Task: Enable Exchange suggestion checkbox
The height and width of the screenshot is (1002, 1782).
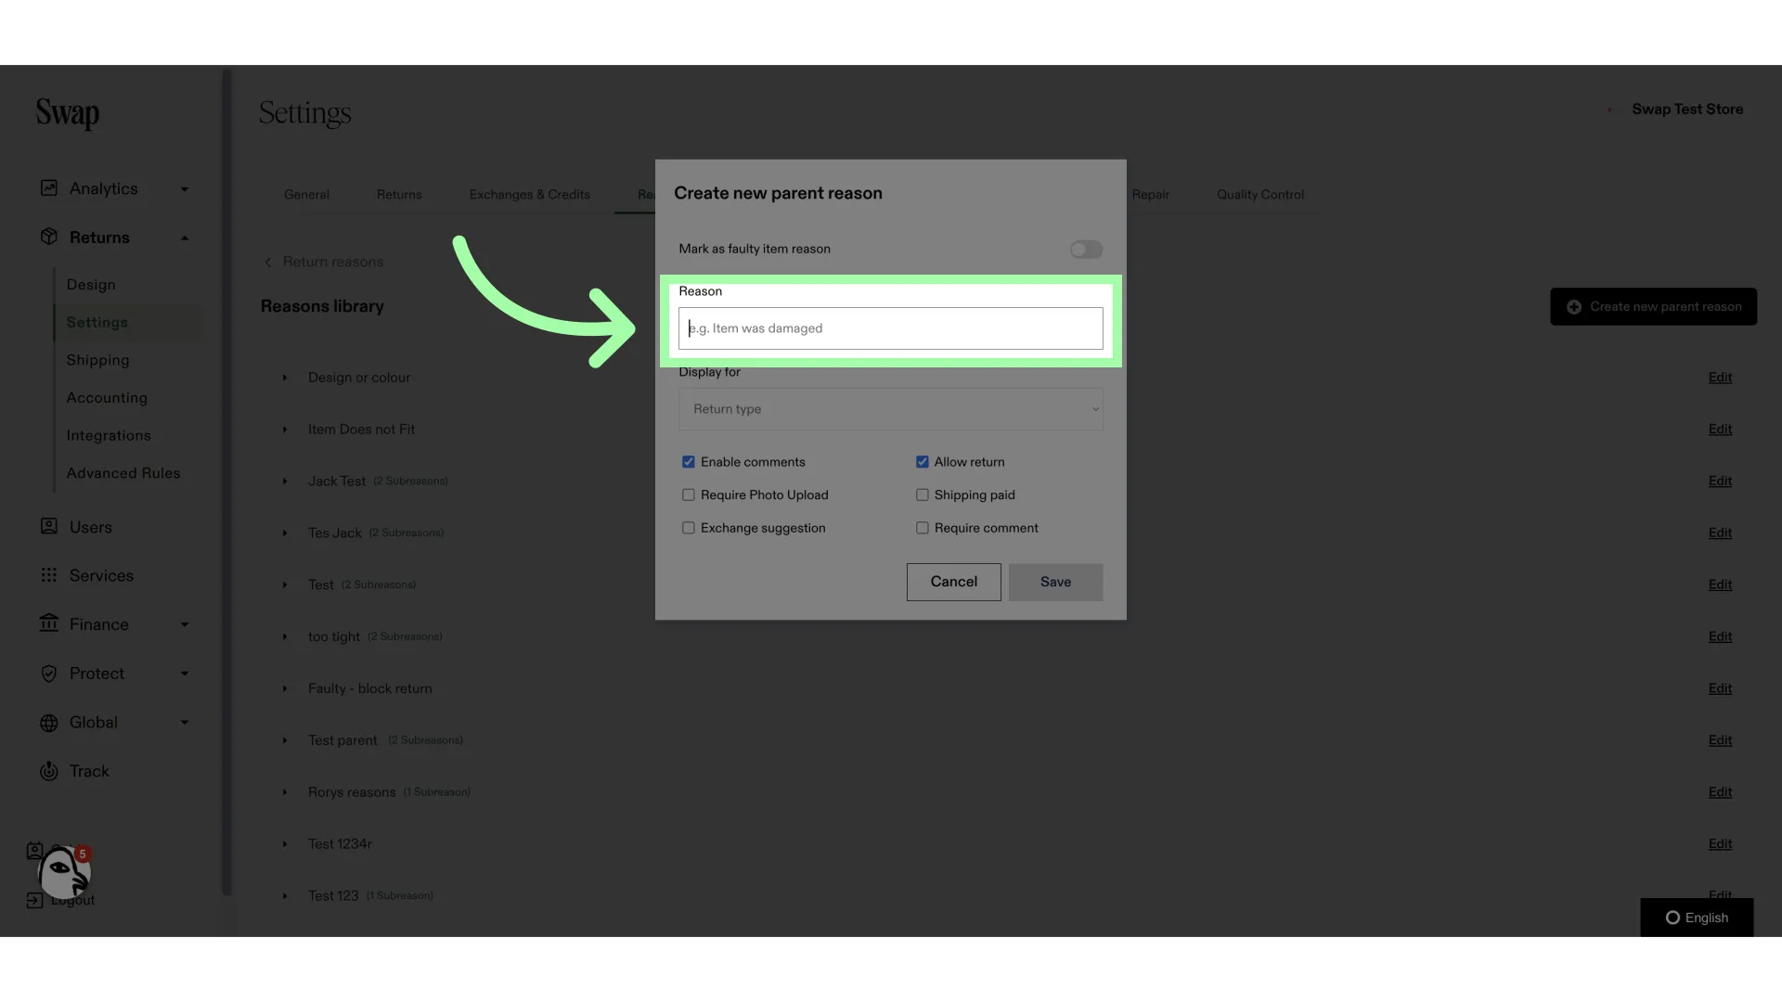Action: 689,528
